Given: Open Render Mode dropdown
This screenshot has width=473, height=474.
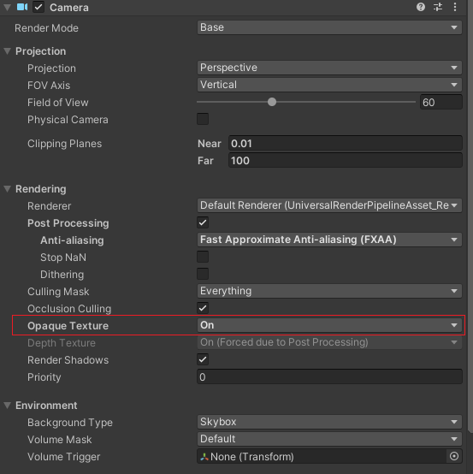Looking at the screenshot, I should tap(329, 27).
